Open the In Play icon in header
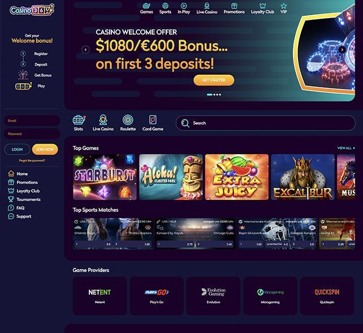 [184, 6]
